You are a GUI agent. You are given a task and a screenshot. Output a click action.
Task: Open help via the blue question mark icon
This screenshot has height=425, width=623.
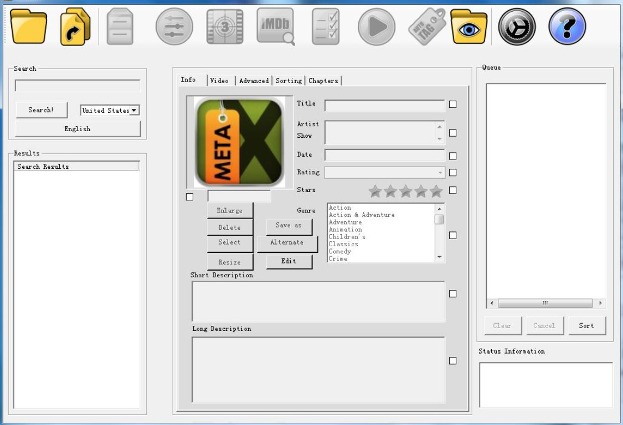(x=567, y=27)
